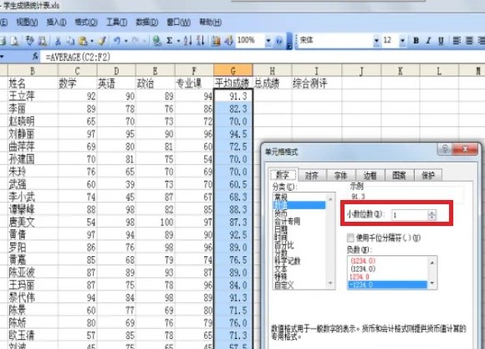The height and width of the screenshot is (349, 485).
Task: Open the Name Box dropdown arrow
Action: (x=2, y=57)
